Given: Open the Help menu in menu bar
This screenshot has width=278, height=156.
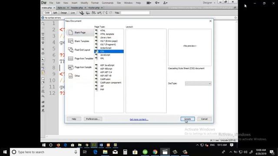Looking at the screenshot, I should (x=138, y=3).
